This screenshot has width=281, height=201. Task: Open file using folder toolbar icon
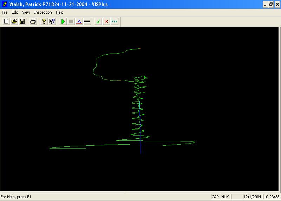point(14,21)
